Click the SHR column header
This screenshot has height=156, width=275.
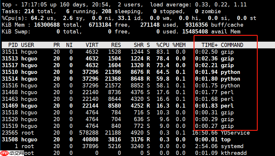(139, 45)
